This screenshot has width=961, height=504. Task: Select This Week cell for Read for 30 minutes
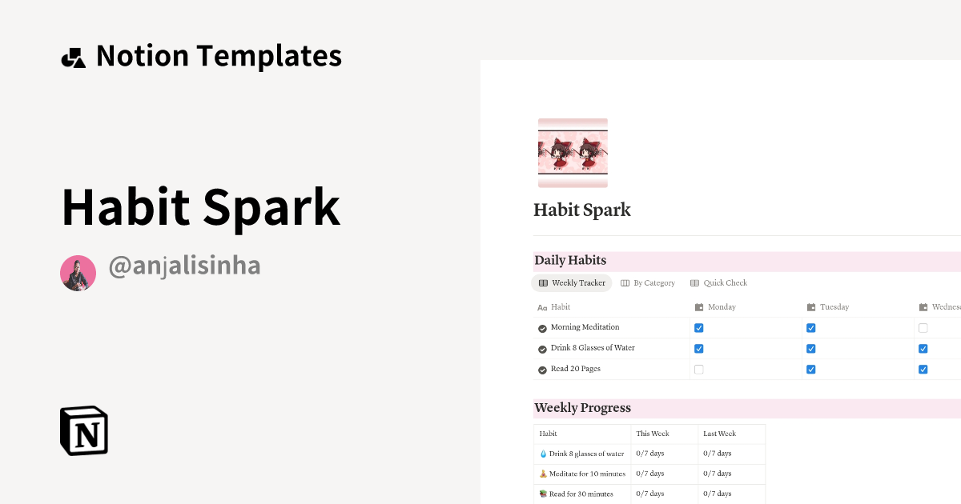point(664,494)
